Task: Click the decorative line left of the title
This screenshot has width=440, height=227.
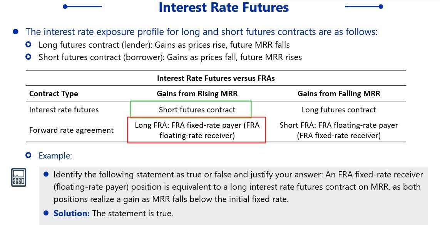Action: [x=83, y=7]
